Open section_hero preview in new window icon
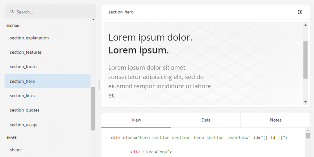The image size is (314, 157). coord(300,12)
